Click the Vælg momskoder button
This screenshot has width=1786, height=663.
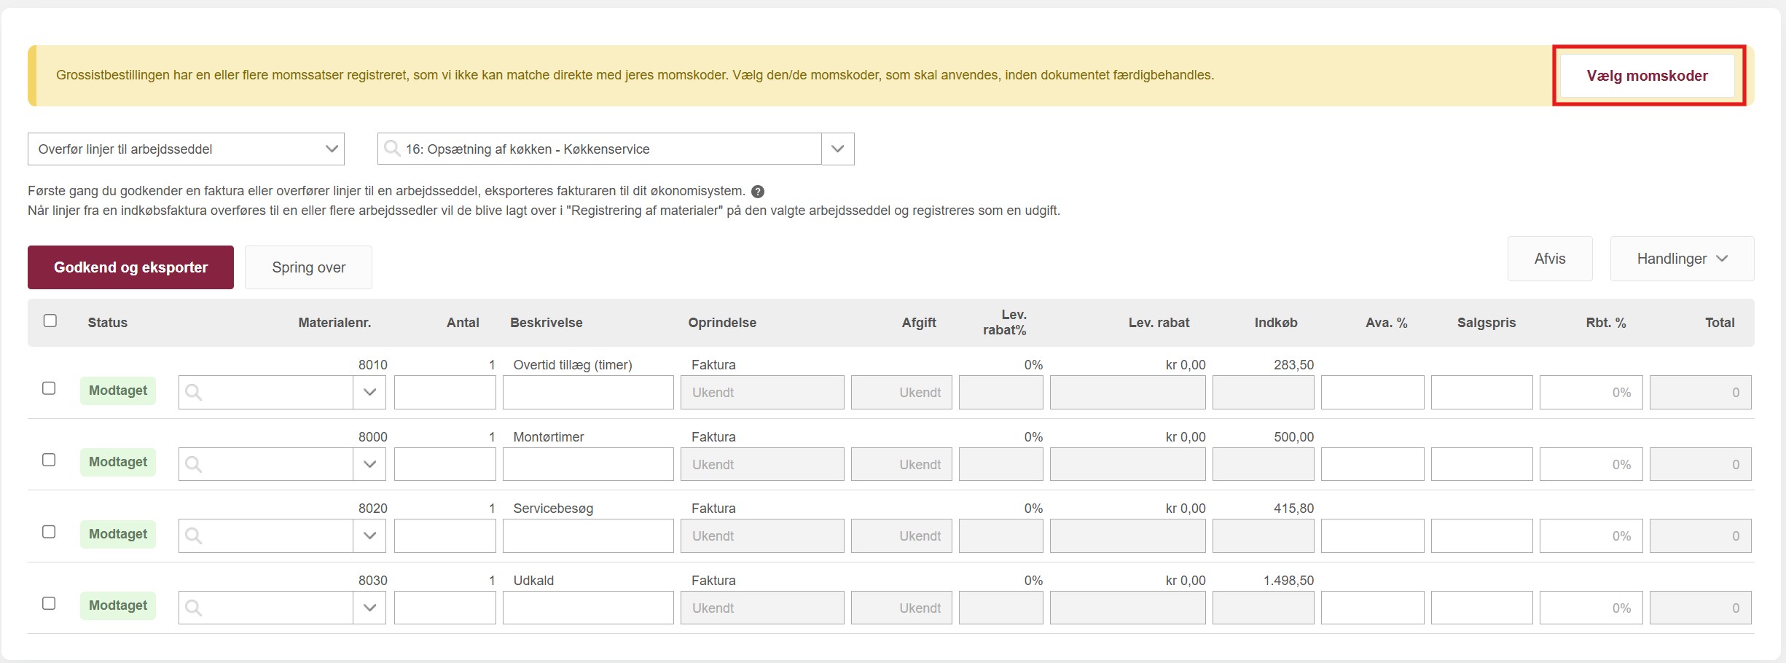click(x=1648, y=76)
